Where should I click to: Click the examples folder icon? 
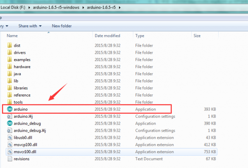point(10,59)
